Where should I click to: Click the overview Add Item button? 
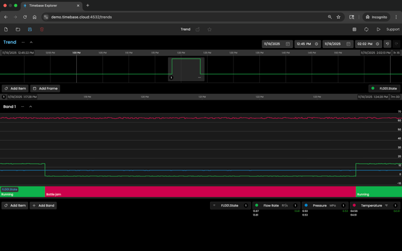tap(15, 88)
